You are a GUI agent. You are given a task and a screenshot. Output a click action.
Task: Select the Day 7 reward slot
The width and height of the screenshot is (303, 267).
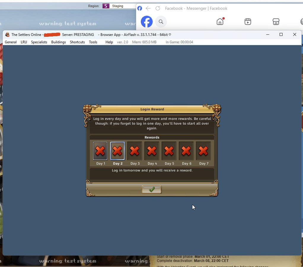pyautogui.click(x=203, y=151)
